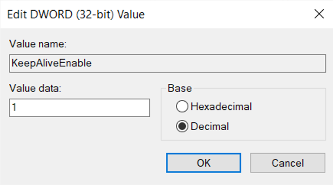Choose the Decimal base option

click(182, 126)
